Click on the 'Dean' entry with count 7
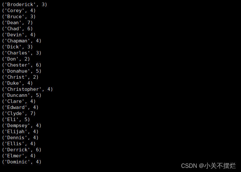Image resolution: width=241 pixels, height=172 pixels. coord(18,23)
